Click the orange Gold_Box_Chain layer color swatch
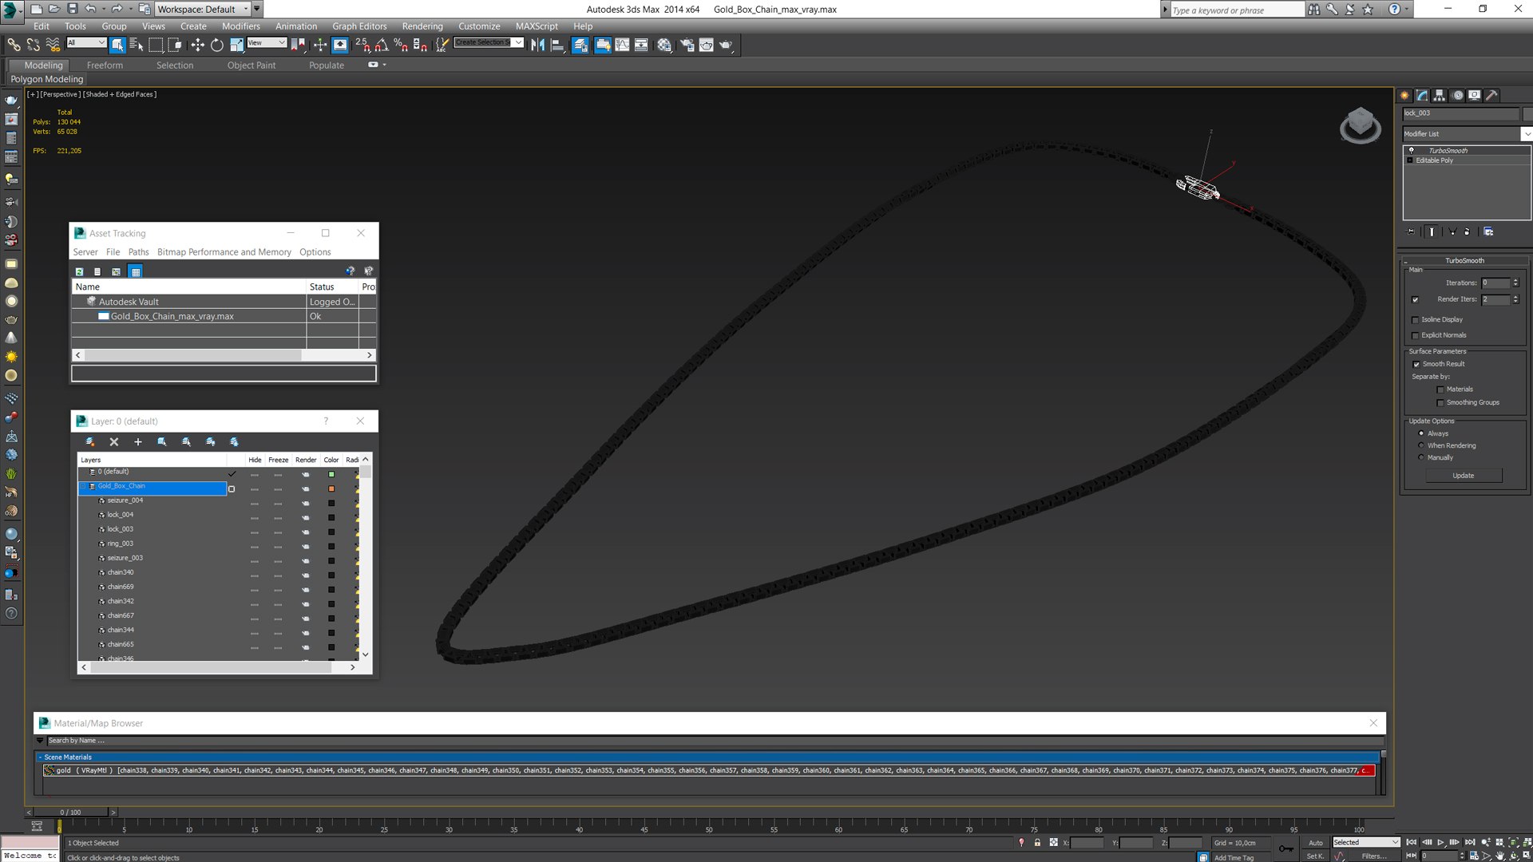1533x862 pixels. pos(331,488)
